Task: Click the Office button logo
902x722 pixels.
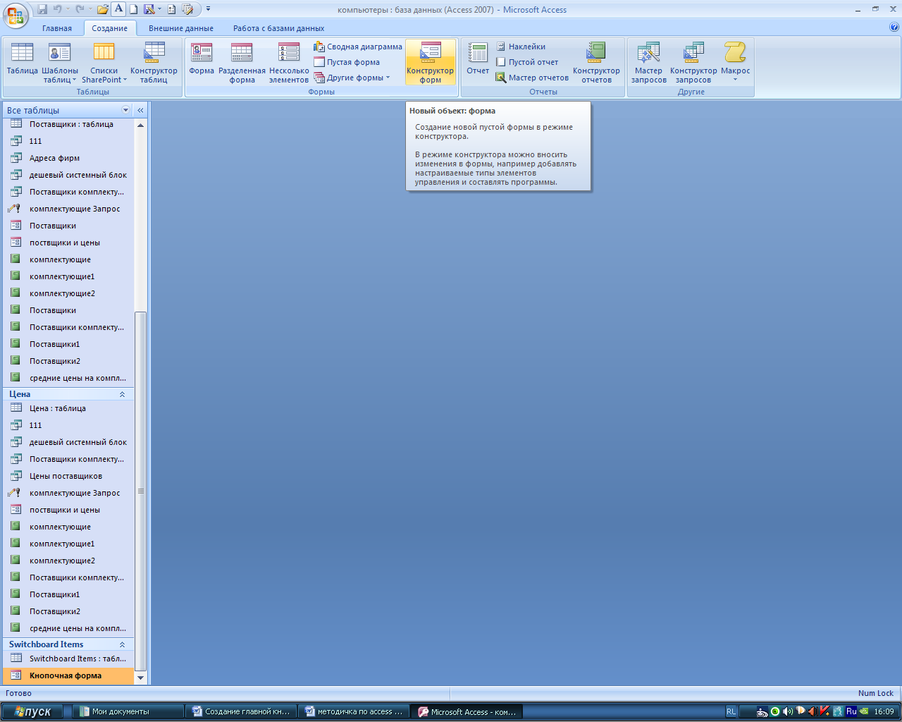Action: (16, 15)
